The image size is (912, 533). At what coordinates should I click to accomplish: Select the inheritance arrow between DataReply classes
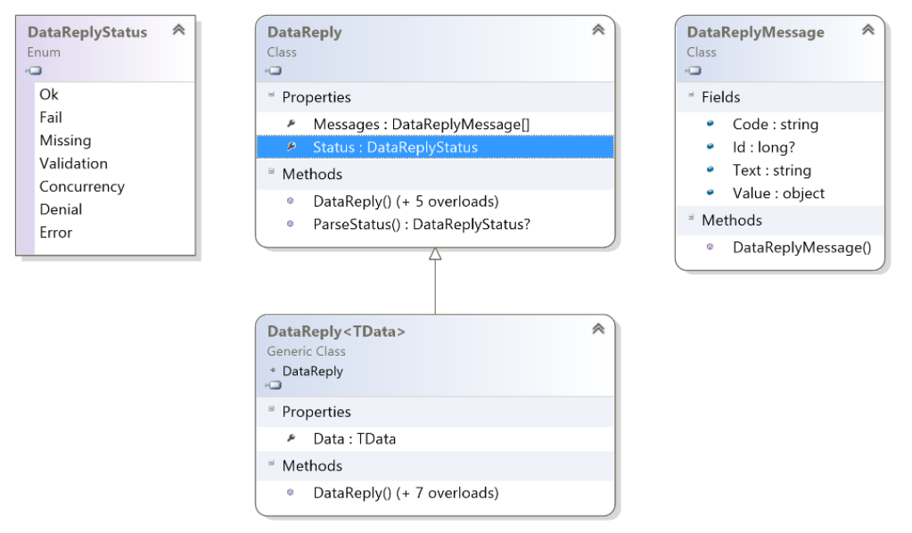coord(435,282)
